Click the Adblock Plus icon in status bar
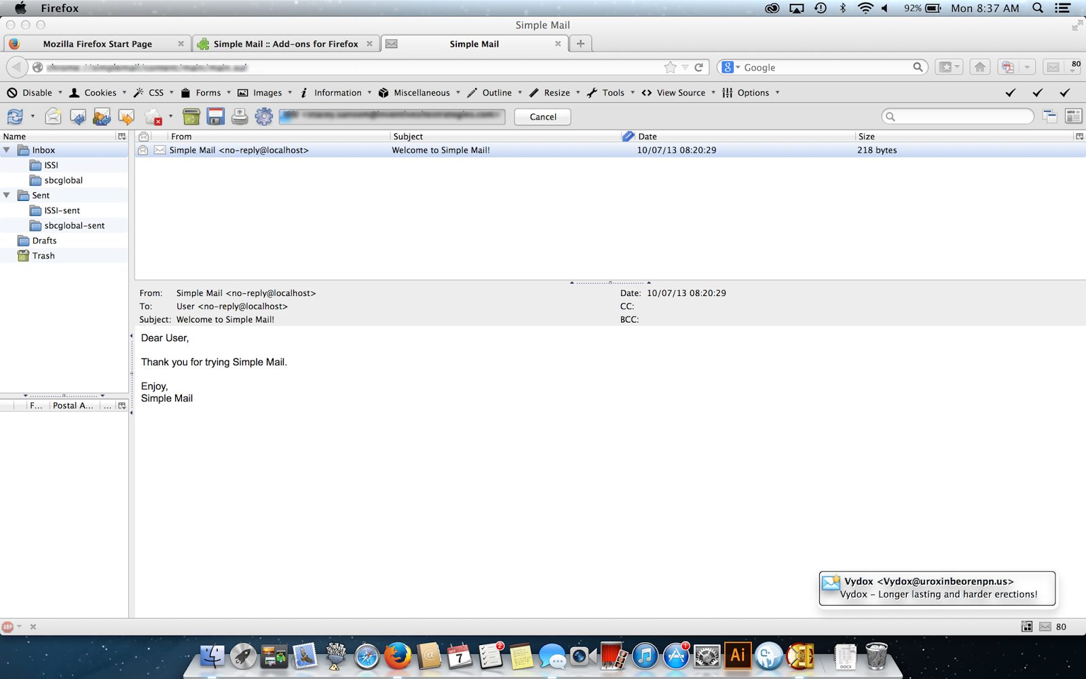 [x=7, y=627]
